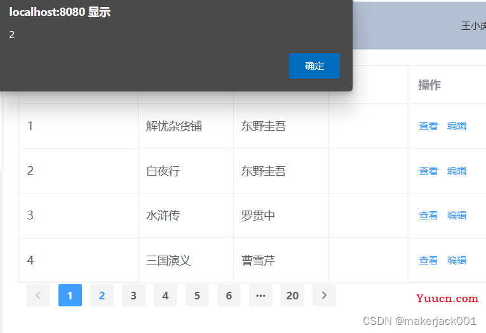Screen dimensions: 486x333
Task: Select the 罗贯中 author cell
Action: [x=281, y=216]
